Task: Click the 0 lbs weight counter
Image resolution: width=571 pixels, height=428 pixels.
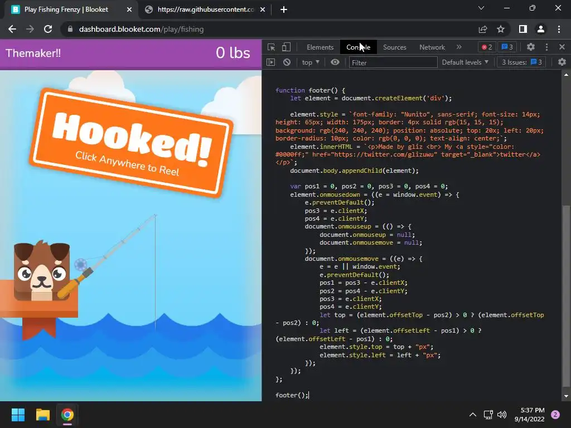Action: pos(233,53)
